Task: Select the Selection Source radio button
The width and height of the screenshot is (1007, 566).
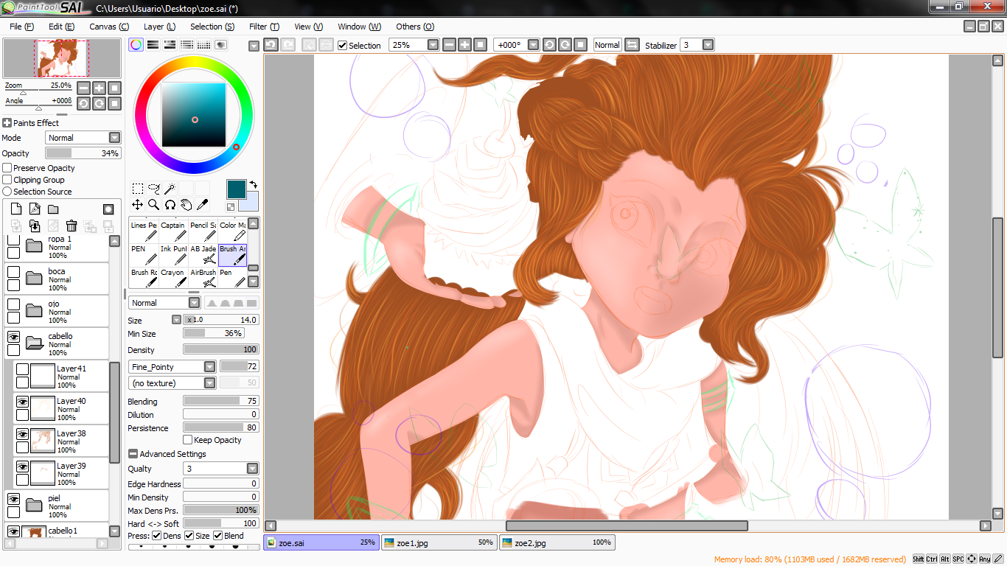Action: click(7, 192)
